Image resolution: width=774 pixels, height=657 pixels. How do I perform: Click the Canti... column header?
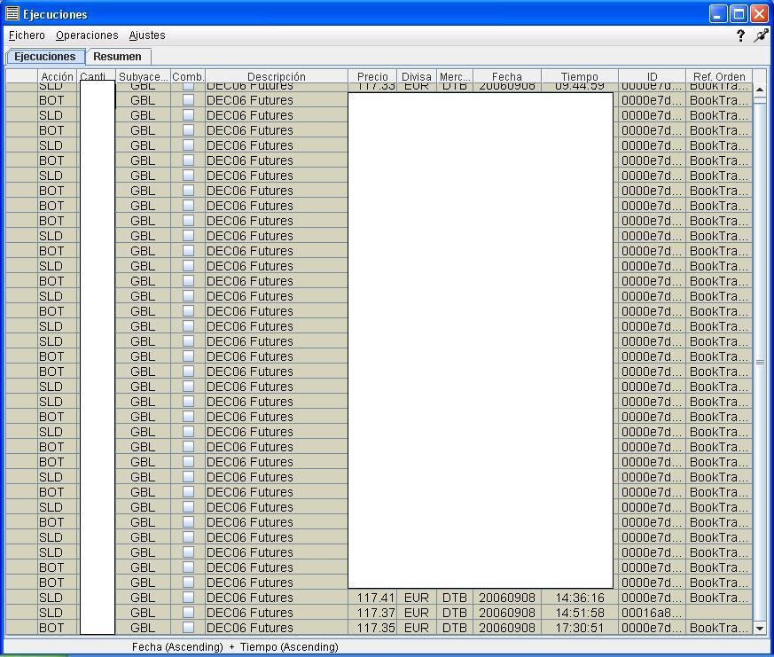pyautogui.click(x=97, y=76)
